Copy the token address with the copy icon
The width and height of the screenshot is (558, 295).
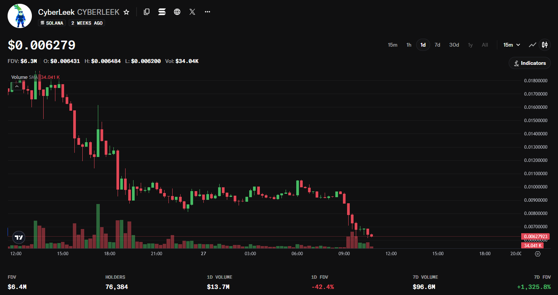click(x=147, y=12)
